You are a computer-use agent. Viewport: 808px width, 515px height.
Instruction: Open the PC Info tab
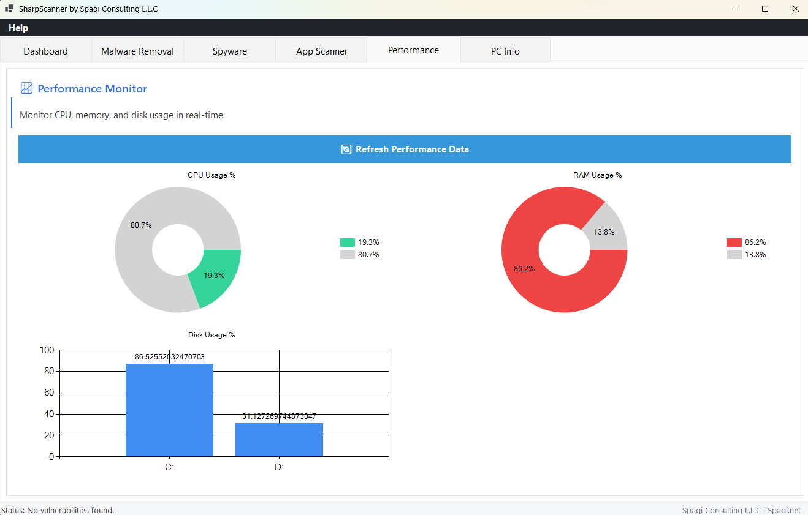(x=505, y=51)
